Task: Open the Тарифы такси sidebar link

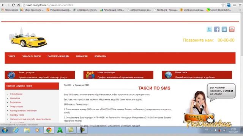Action: 17,115
